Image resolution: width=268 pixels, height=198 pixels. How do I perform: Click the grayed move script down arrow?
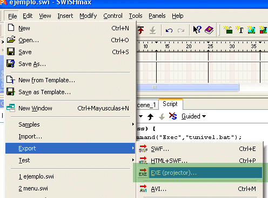pyautogui.click(x=162, y=117)
